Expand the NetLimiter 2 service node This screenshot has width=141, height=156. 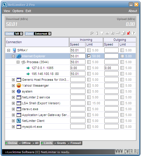click(13, 98)
